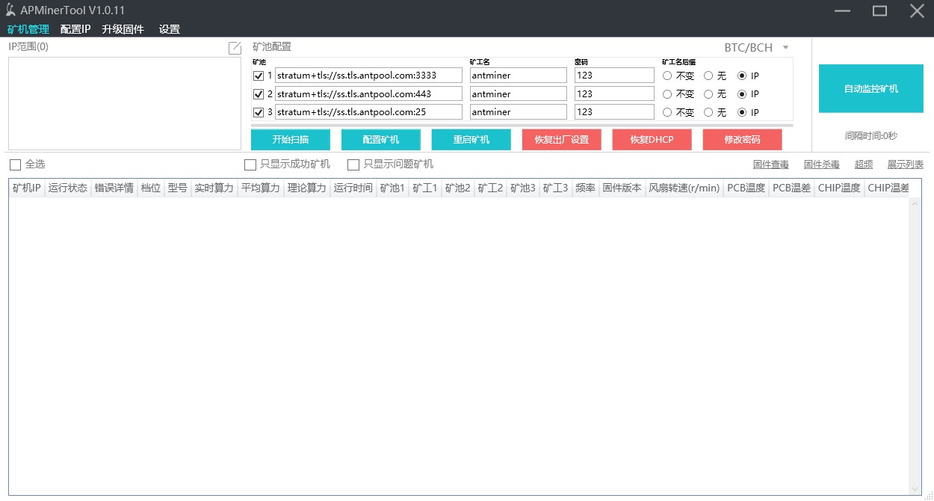Toggle pool 1 checkbox
This screenshot has height=501, width=934.
[x=259, y=76]
